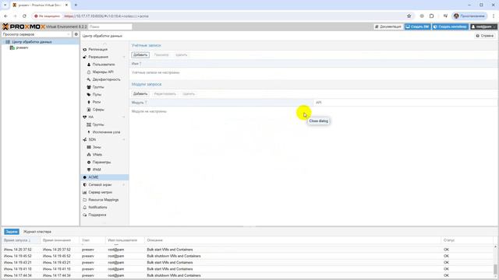Switch to the Cluster log (Журнал кластера) tab
This screenshot has width=499, height=280.
pyautogui.click(x=37, y=232)
